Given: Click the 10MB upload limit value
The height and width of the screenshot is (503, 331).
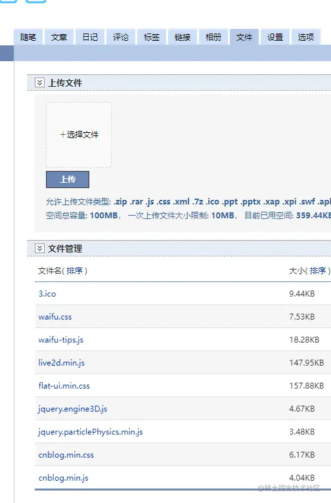Looking at the screenshot, I should tap(223, 215).
